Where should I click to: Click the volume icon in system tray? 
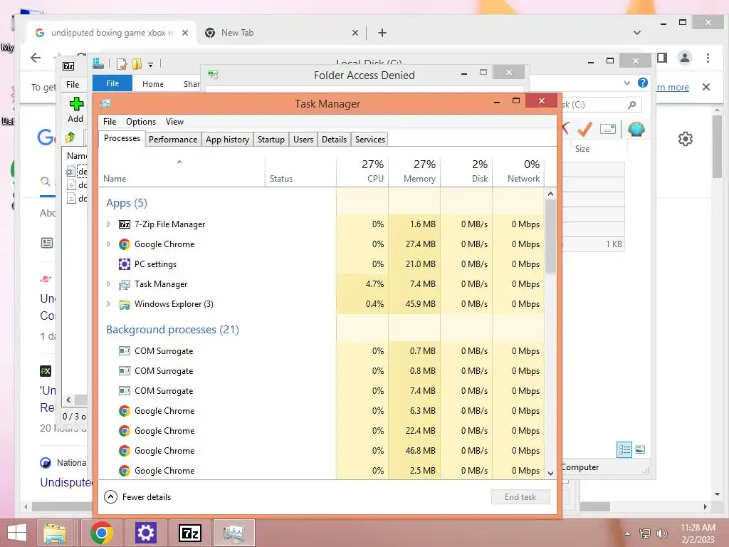(x=661, y=533)
